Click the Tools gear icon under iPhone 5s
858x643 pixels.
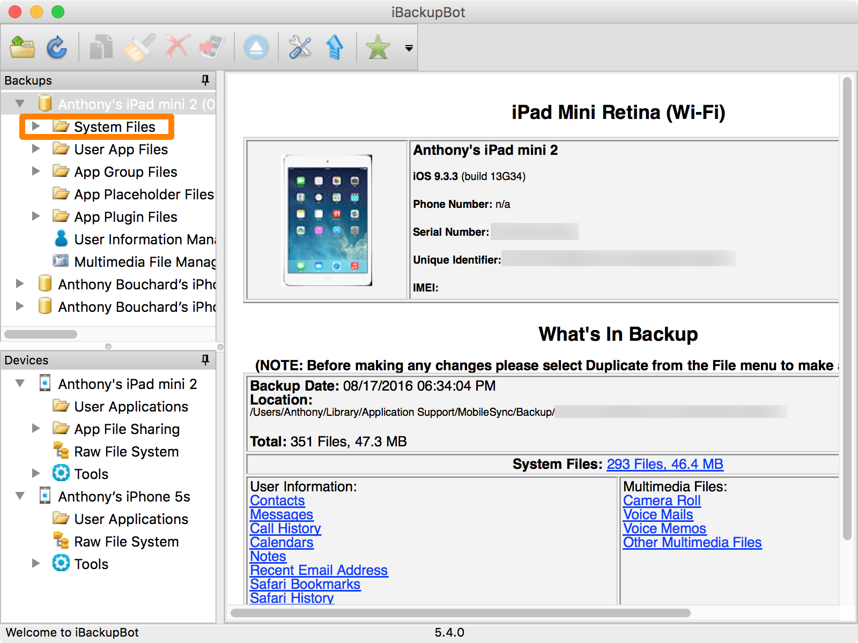pyautogui.click(x=61, y=563)
